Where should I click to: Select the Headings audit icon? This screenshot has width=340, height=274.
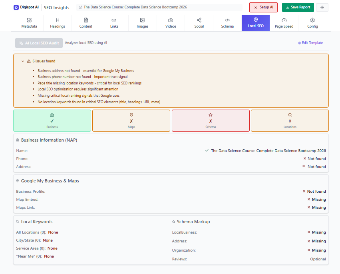point(57,23)
